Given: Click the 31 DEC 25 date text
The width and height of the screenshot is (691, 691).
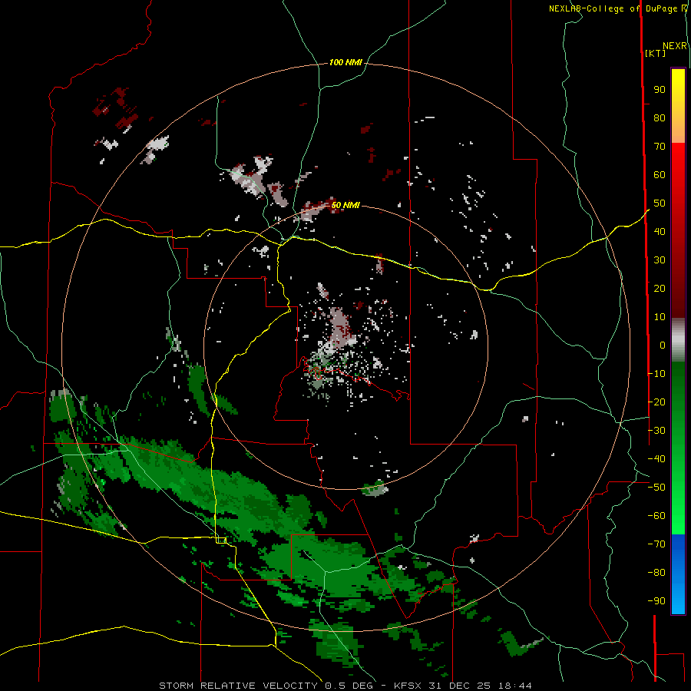Looking at the screenshot, I should click(x=460, y=686).
